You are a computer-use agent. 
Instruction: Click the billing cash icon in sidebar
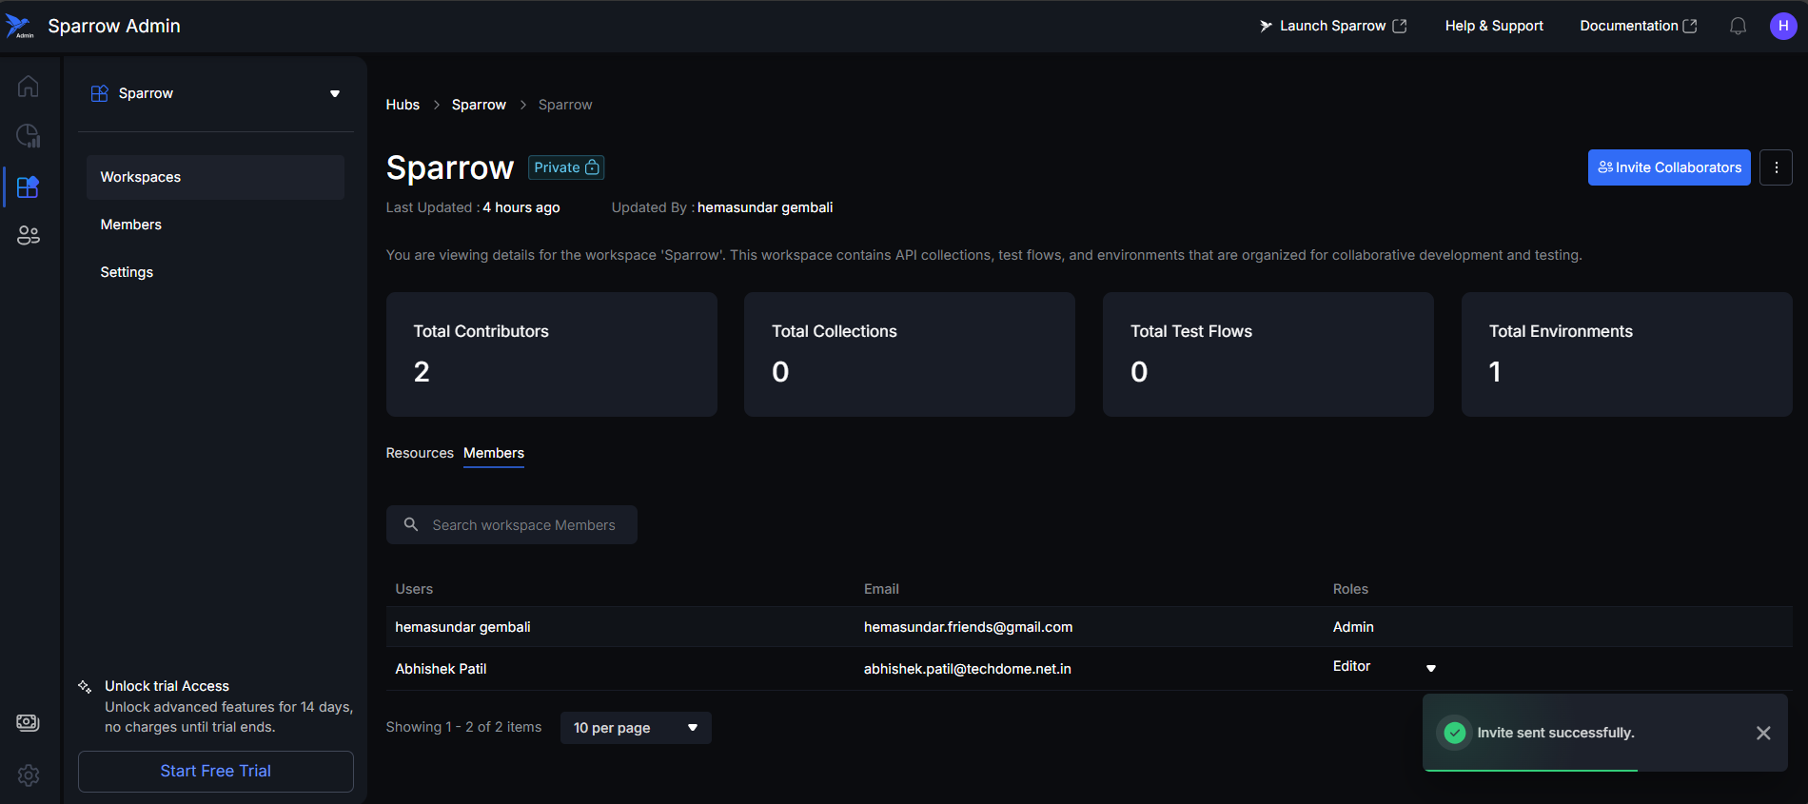(29, 723)
